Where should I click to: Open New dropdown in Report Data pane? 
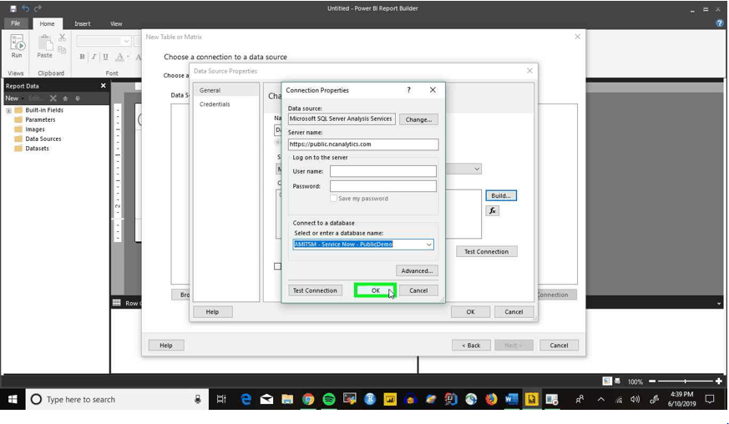coord(14,98)
